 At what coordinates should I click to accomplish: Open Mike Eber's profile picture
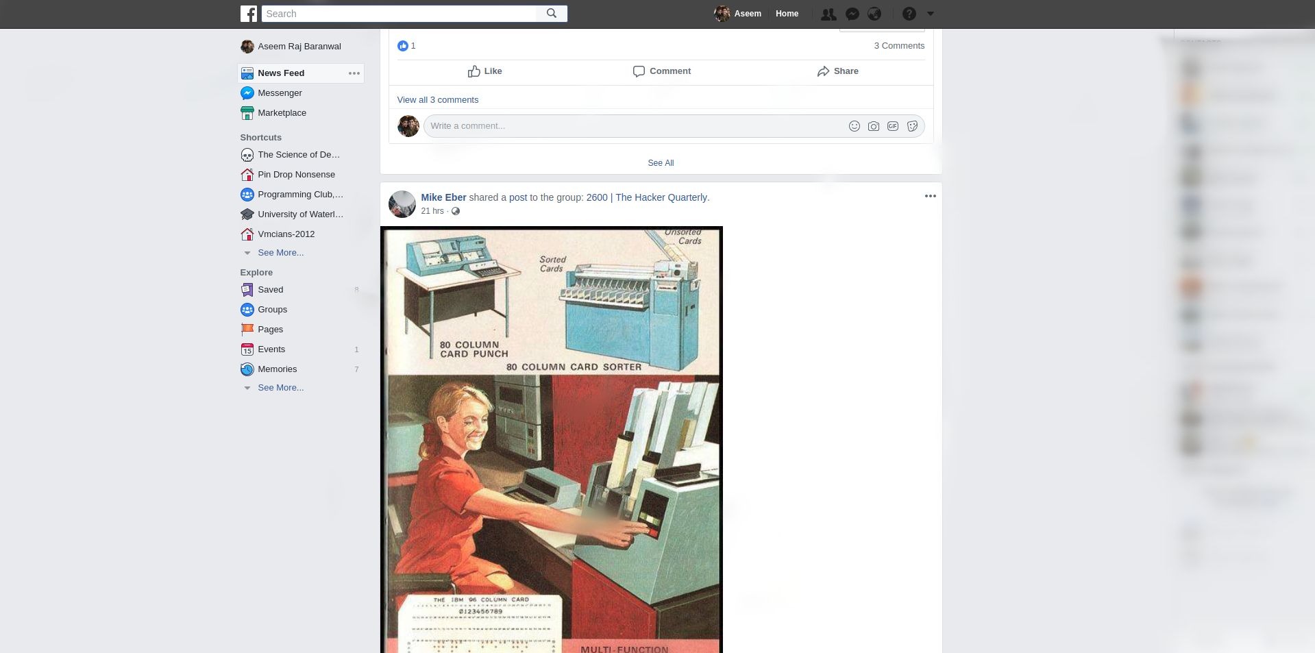(402, 204)
